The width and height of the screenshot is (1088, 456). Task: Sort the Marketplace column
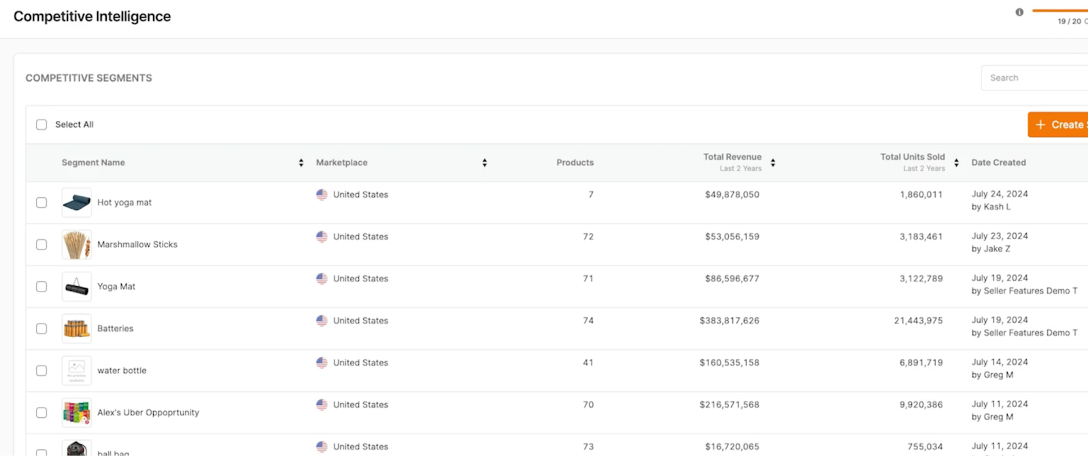tap(485, 163)
